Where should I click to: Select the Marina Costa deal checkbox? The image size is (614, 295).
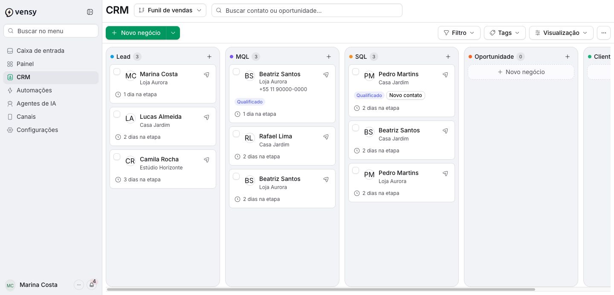coord(117,72)
